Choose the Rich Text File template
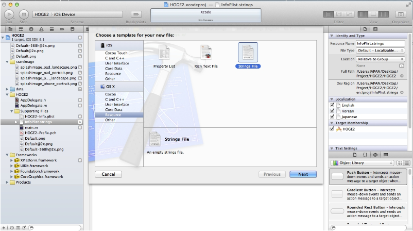Screen dimensions: 413x231 click(206, 53)
